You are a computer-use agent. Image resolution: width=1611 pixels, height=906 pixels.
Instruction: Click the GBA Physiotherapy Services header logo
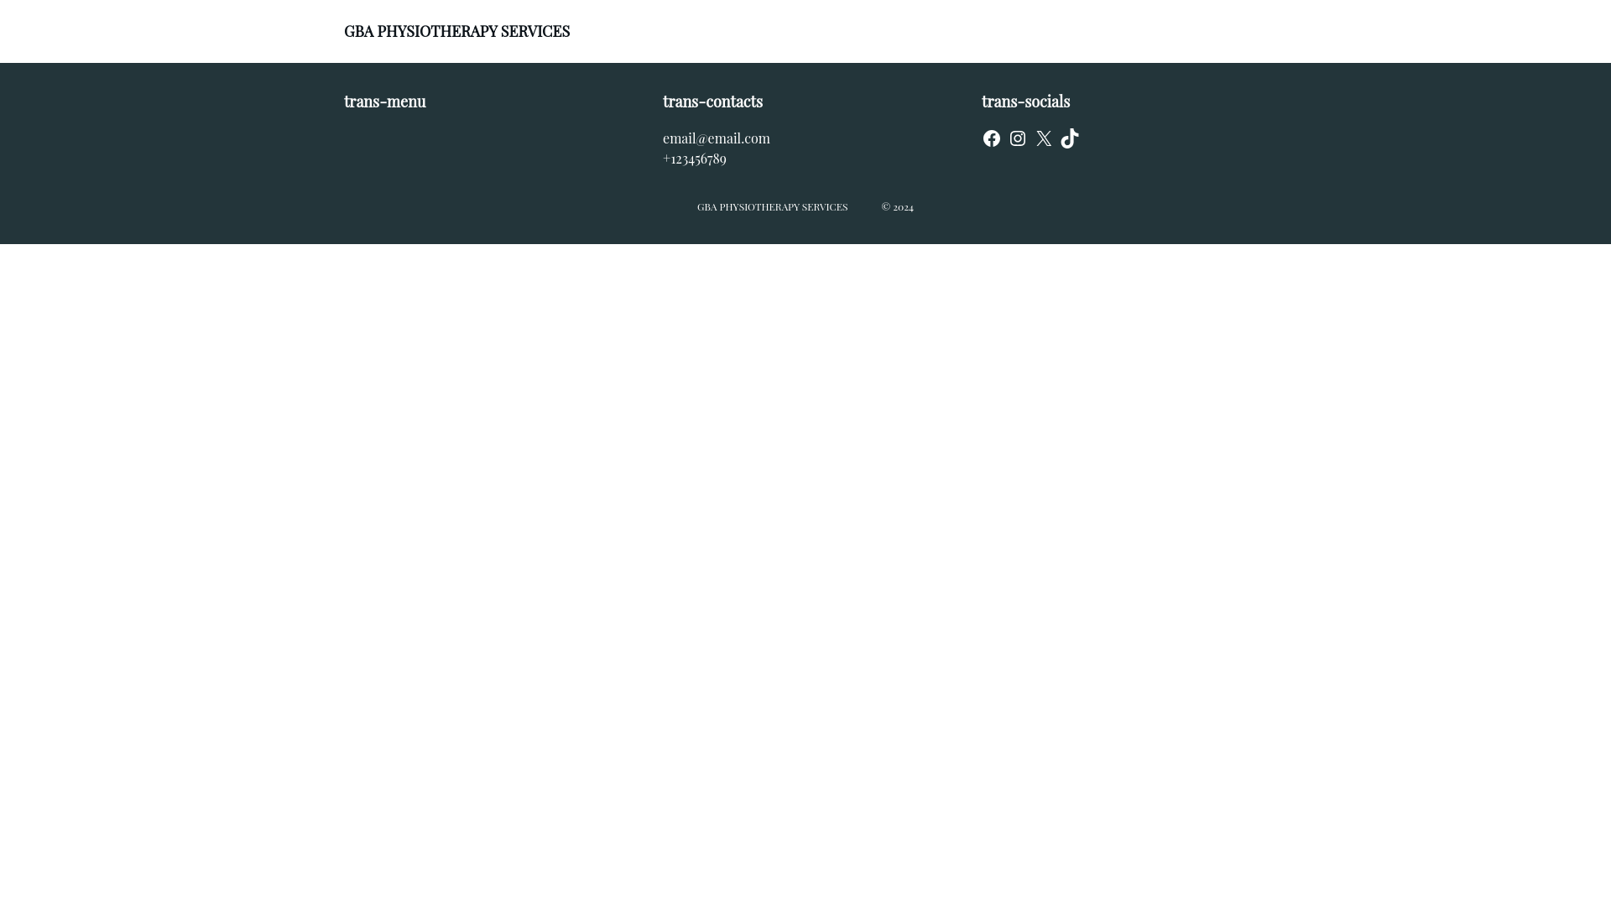(x=456, y=31)
